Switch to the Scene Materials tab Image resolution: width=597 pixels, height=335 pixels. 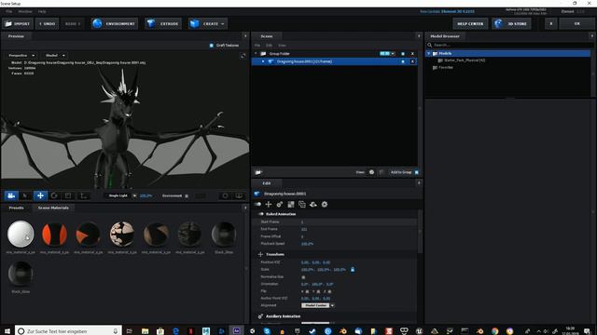coord(53,208)
